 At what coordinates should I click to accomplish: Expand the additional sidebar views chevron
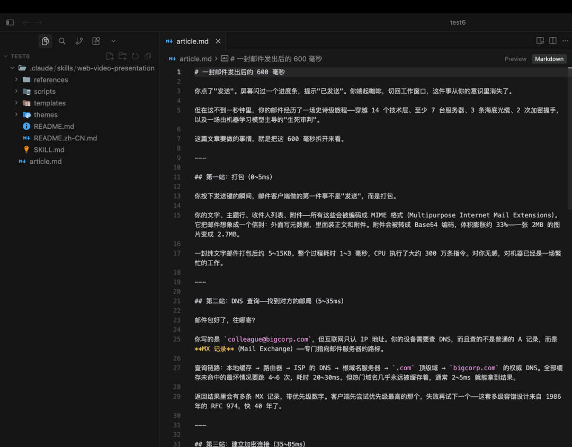(x=113, y=41)
